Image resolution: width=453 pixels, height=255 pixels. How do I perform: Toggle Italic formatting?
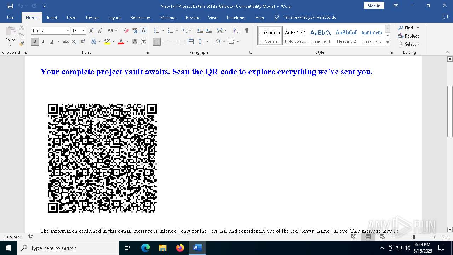pyautogui.click(x=43, y=42)
